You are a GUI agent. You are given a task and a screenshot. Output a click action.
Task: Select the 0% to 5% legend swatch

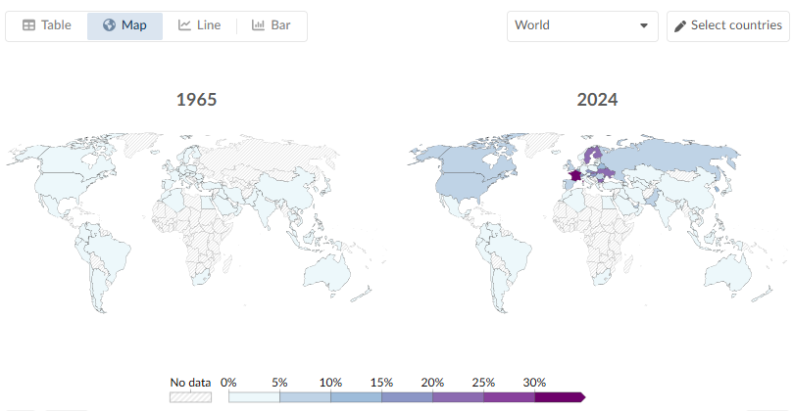point(254,397)
